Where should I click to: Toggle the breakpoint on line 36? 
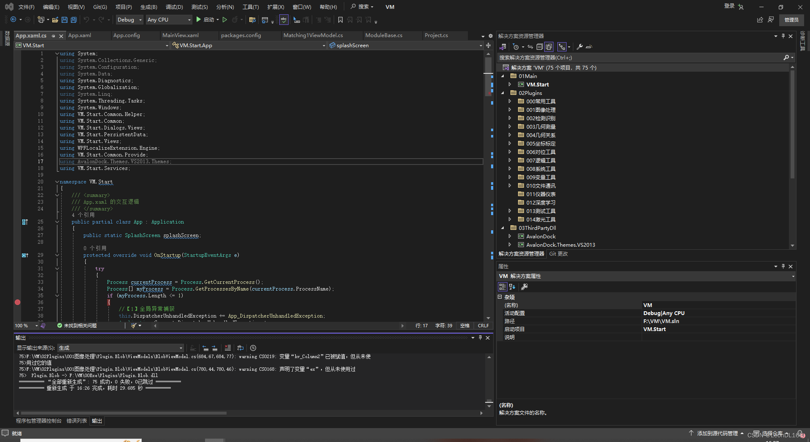tap(17, 302)
